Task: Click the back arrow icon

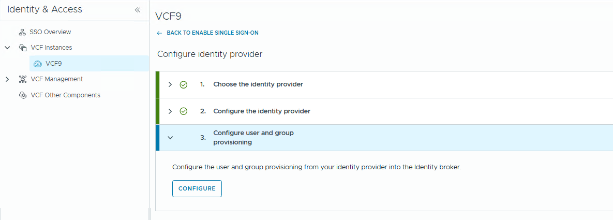Action: (x=159, y=33)
